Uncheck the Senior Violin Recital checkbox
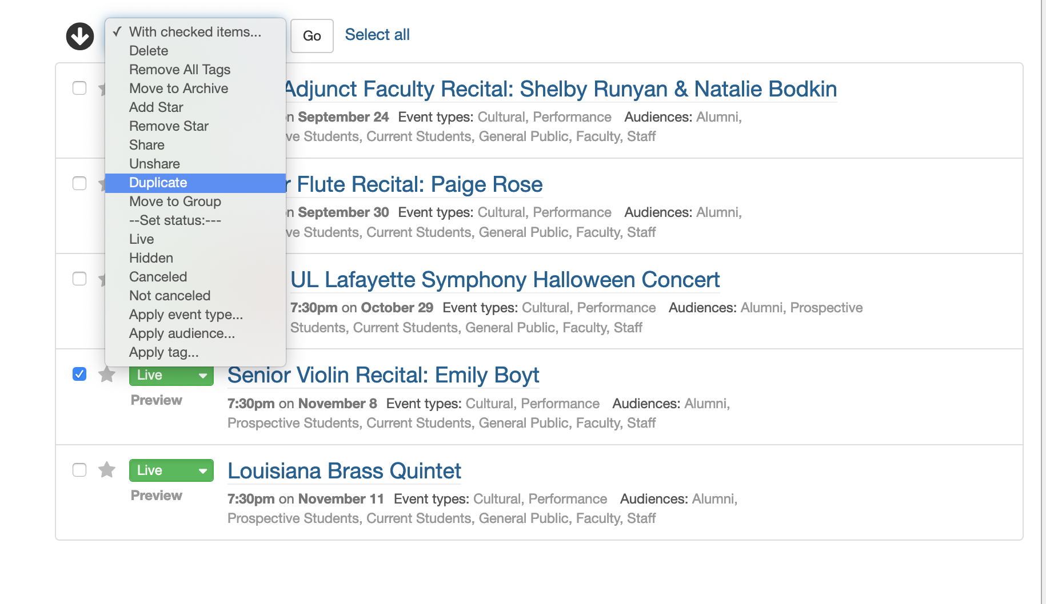This screenshot has height=604, width=1046. click(x=79, y=374)
